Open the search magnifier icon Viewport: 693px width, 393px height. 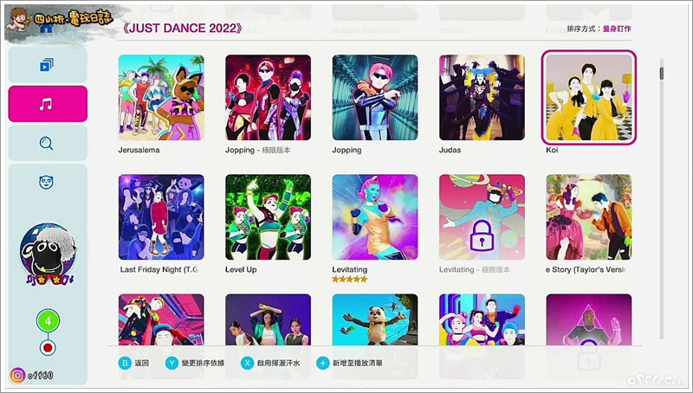click(x=47, y=143)
